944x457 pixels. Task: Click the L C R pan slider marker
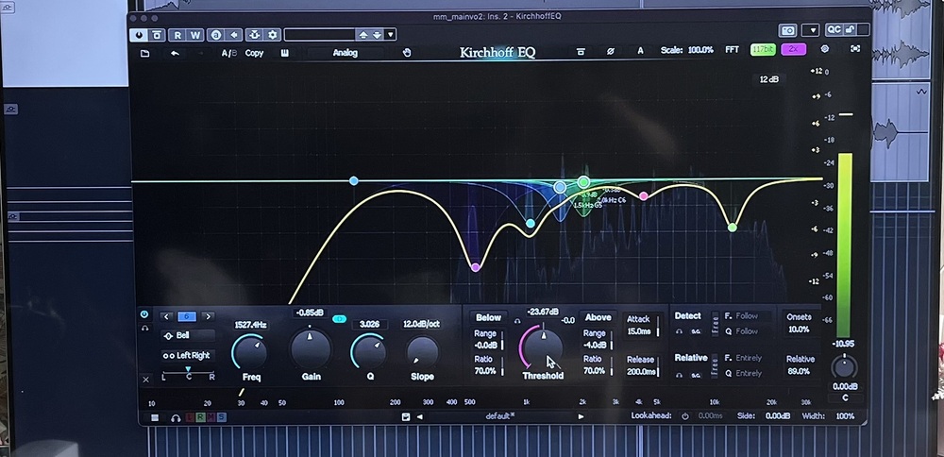click(188, 369)
